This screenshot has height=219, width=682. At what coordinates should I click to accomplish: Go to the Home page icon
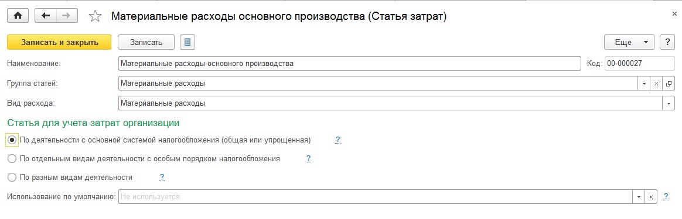(18, 16)
